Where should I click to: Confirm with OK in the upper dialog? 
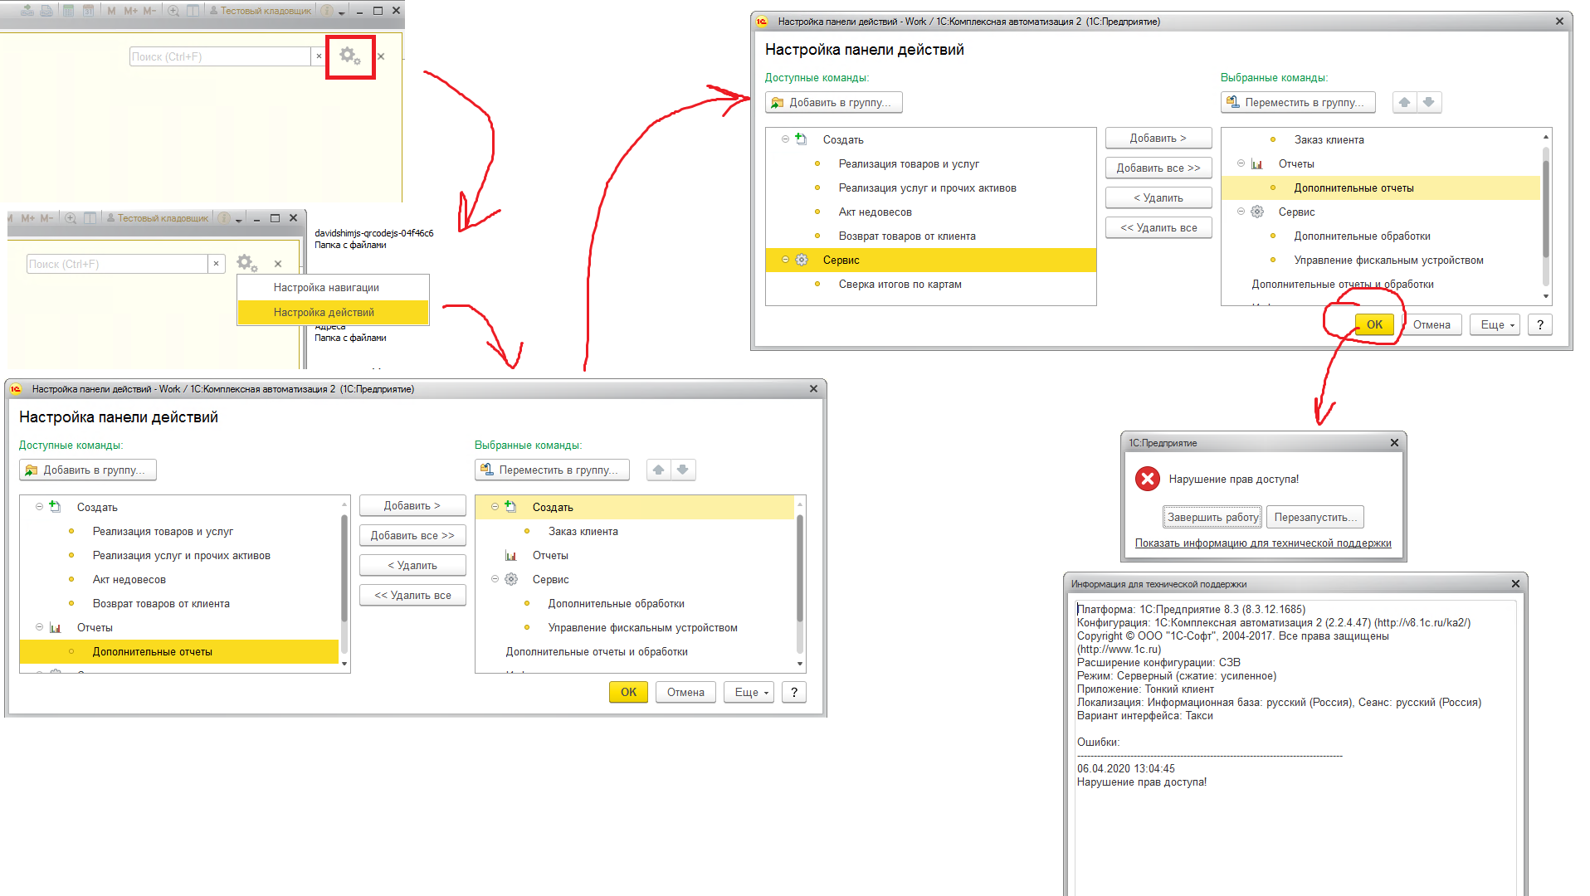[1374, 324]
